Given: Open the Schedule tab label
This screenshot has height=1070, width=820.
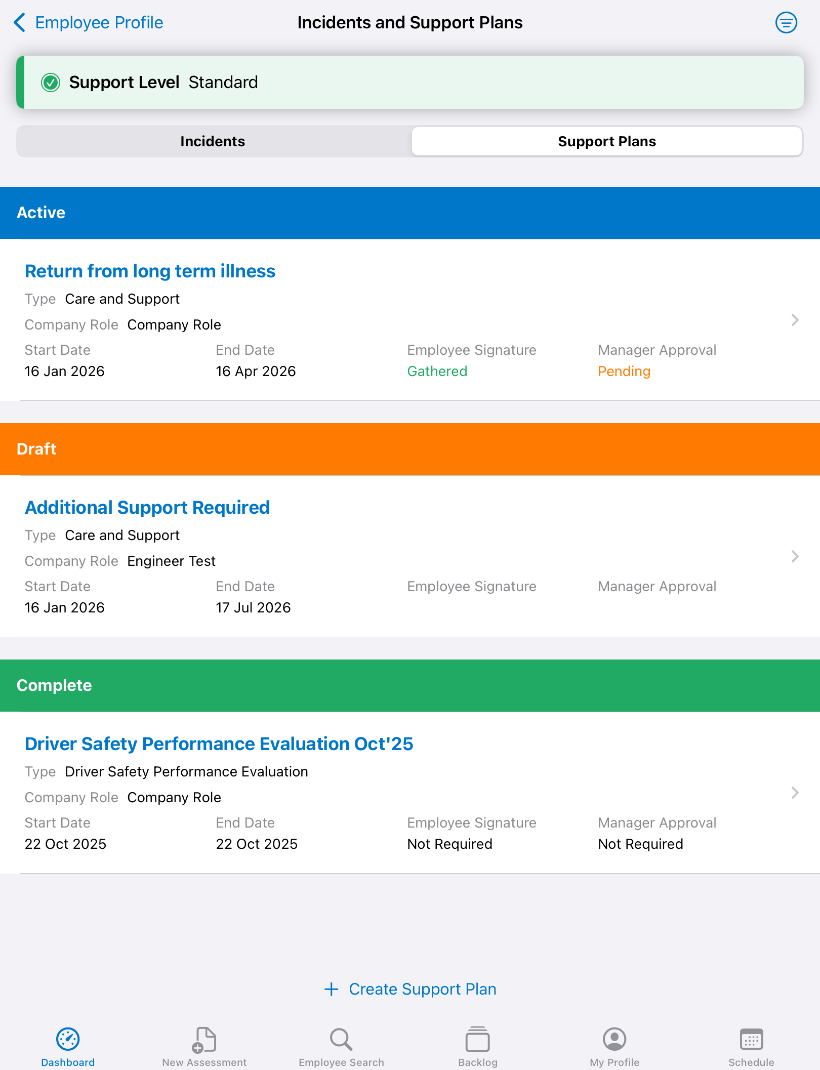Looking at the screenshot, I should [751, 1062].
